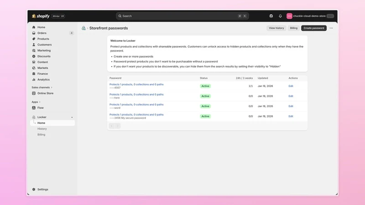Click the pin dot next to Locker
Viewport: 365px width, 205px height.
[72, 118]
